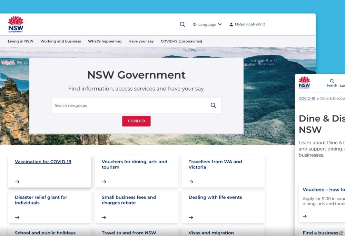Open search via header magnifier icon
Image resolution: width=345 pixels, height=236 pixels.
[x=183, y=24]
